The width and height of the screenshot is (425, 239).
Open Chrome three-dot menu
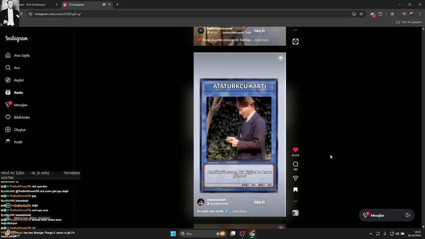pyautogui.click(x=420, y=14)
